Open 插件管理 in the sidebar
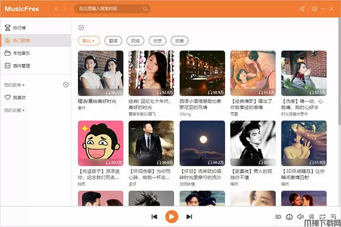The height and width of the screenshot is (227, 341). point(21,66)
